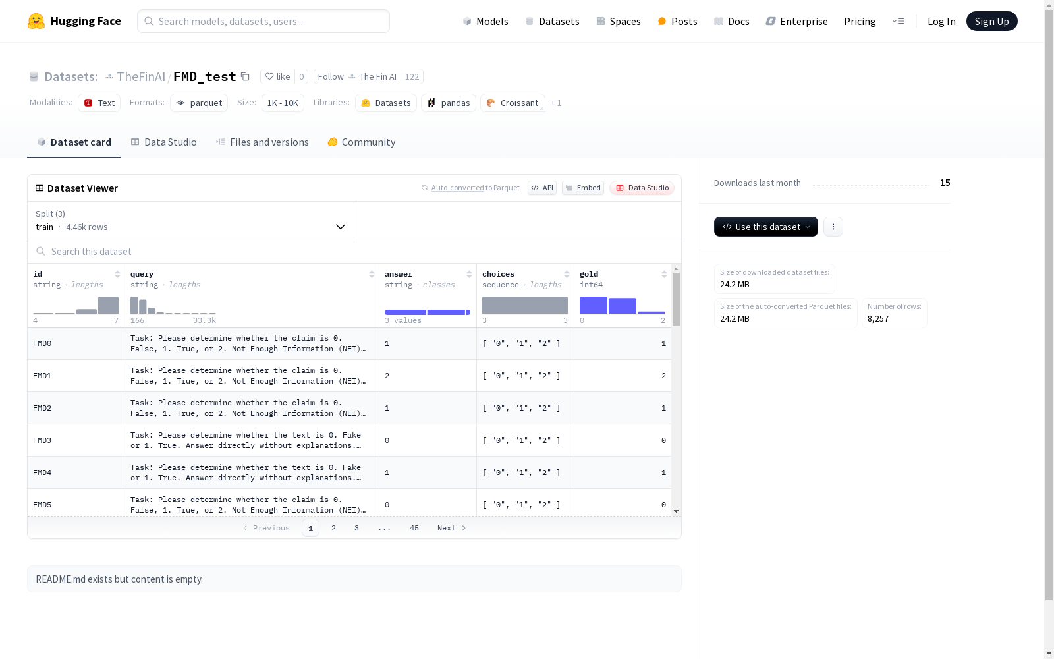Focus the global search models field
Viewport: 1054px width, 659px height.
[x=263, y=21]
